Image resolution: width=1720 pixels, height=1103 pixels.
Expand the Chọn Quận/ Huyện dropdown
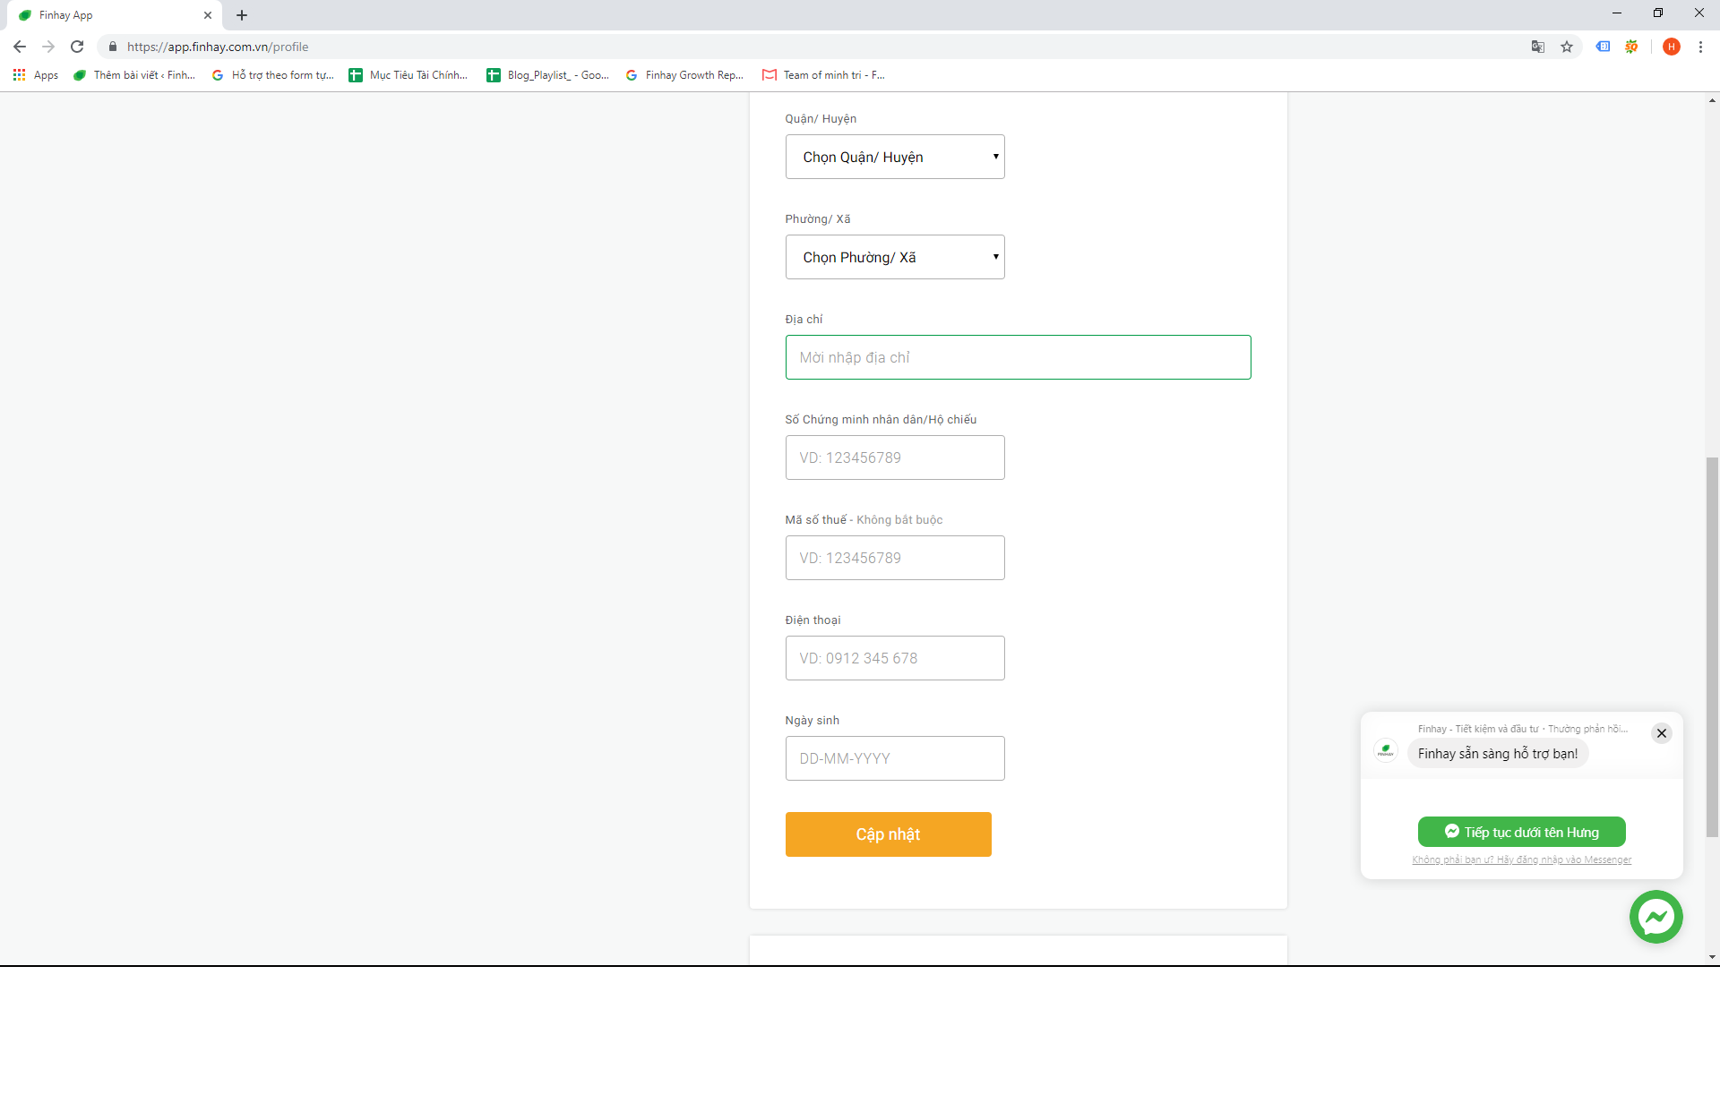(x=895, y=157)
